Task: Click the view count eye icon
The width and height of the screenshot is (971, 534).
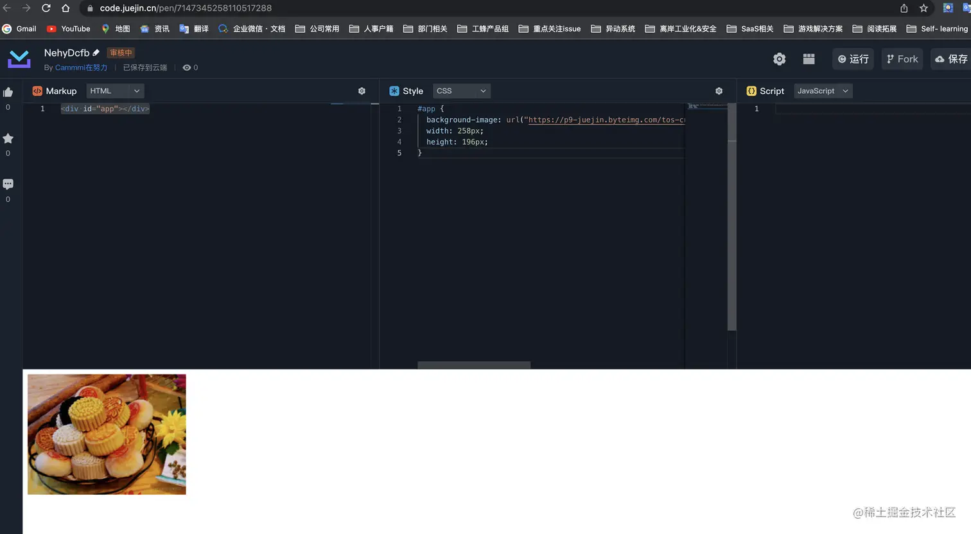Action: coord(187,67)
